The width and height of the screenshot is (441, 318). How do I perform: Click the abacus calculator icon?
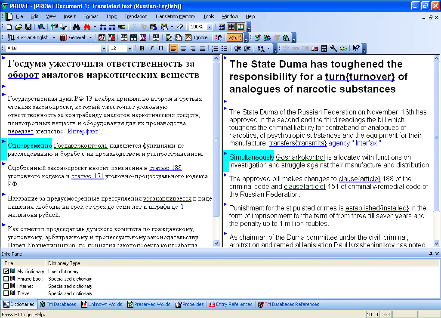[324, 48]
